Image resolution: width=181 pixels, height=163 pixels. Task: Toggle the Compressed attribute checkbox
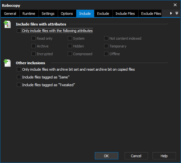[x=70, y=54]
